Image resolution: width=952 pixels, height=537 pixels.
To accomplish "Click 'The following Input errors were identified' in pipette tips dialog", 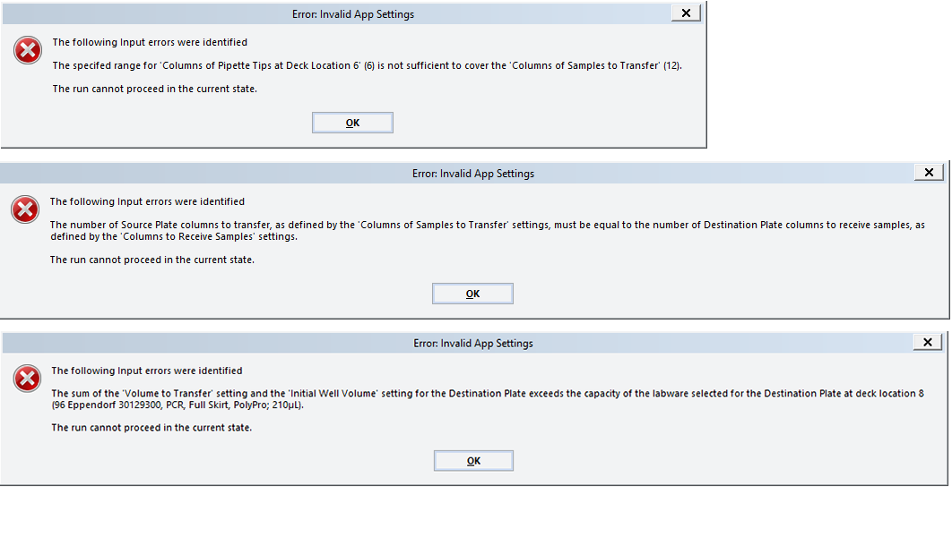I will pyautogui.click(x=150, y=42).
